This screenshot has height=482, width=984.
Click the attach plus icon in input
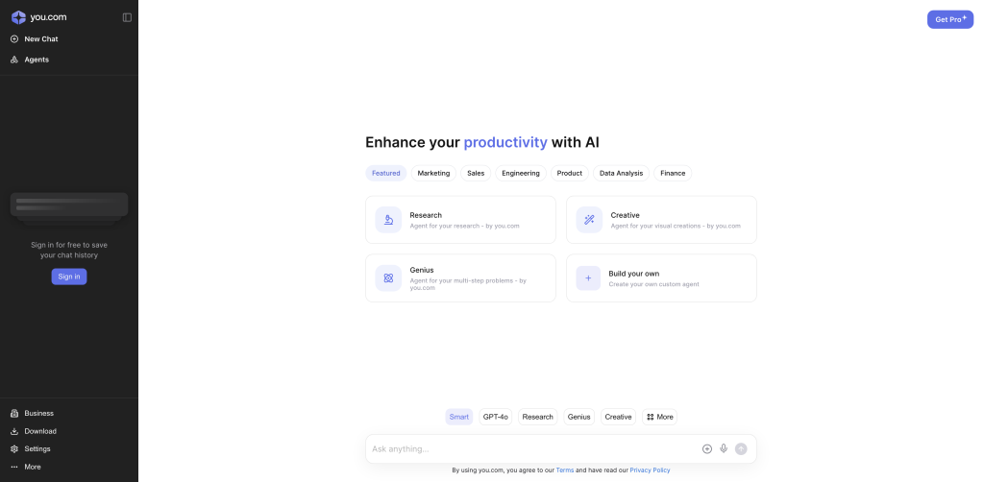(x=707, y=448)
